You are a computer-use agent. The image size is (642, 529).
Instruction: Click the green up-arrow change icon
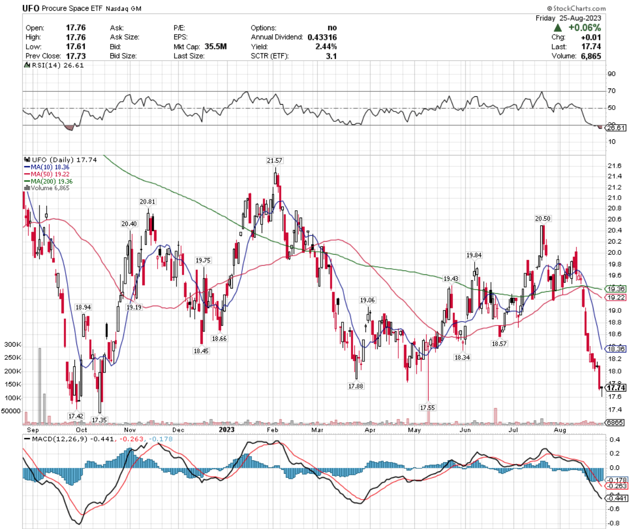558,28
